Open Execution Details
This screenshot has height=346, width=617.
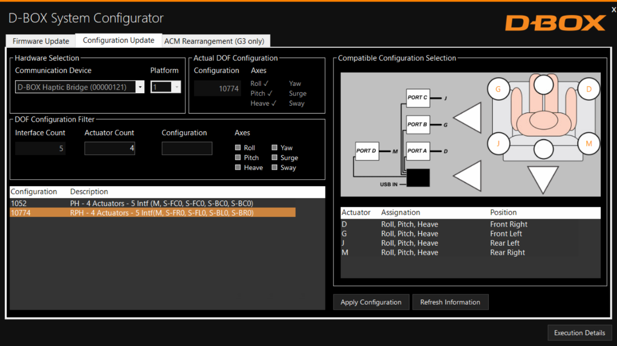point(580,333)
